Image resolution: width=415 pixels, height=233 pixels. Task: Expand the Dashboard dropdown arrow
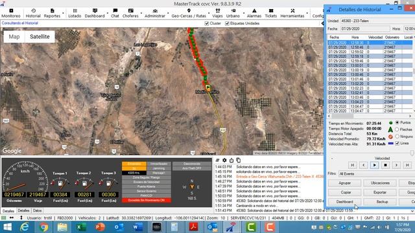point(108,13)
